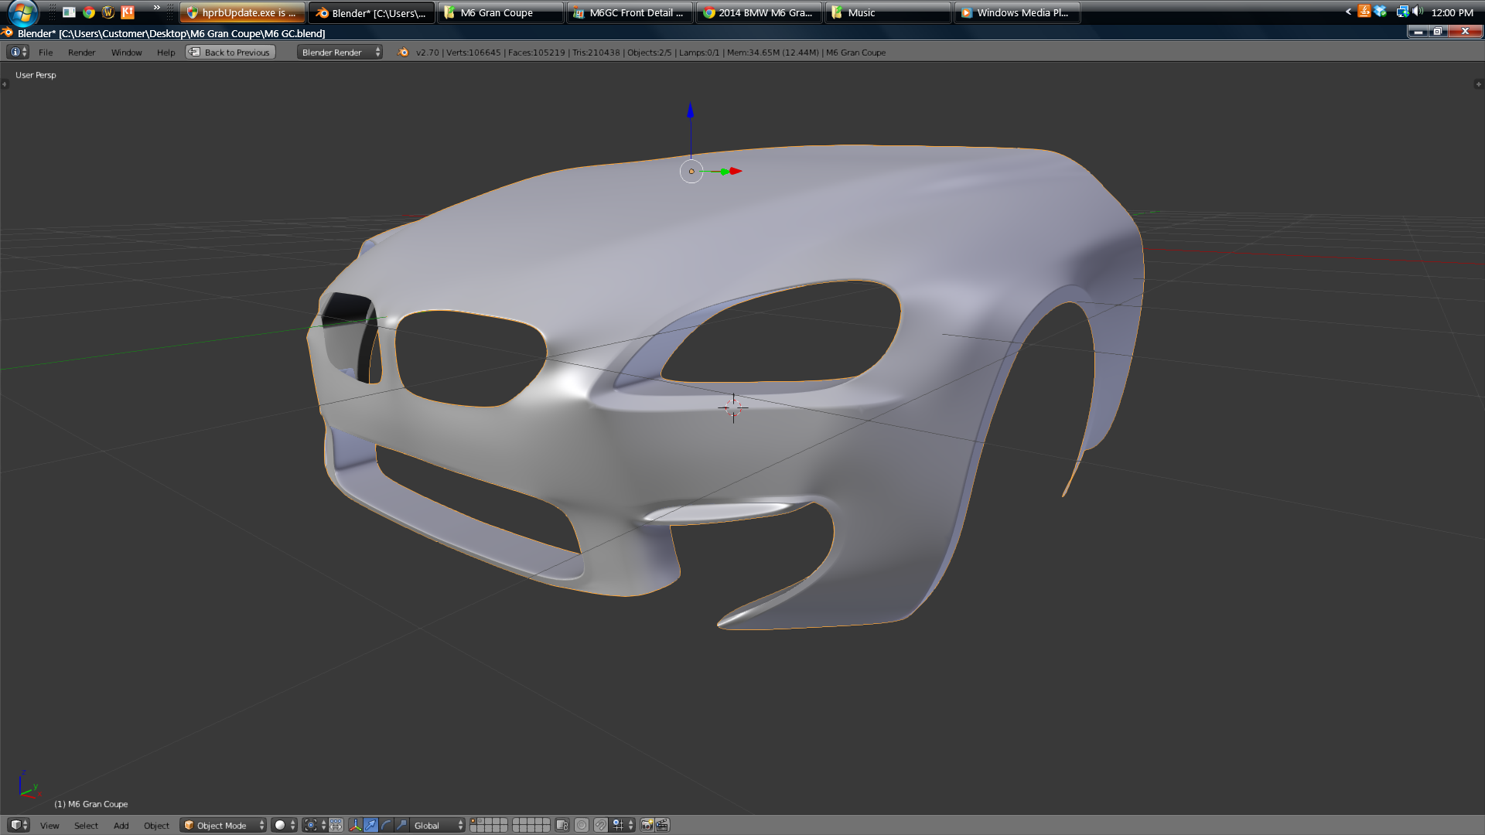Viewport: 1485px width, 835px height.
Task: Switch to Music folder taskbar item
Action: click(888, 12)
